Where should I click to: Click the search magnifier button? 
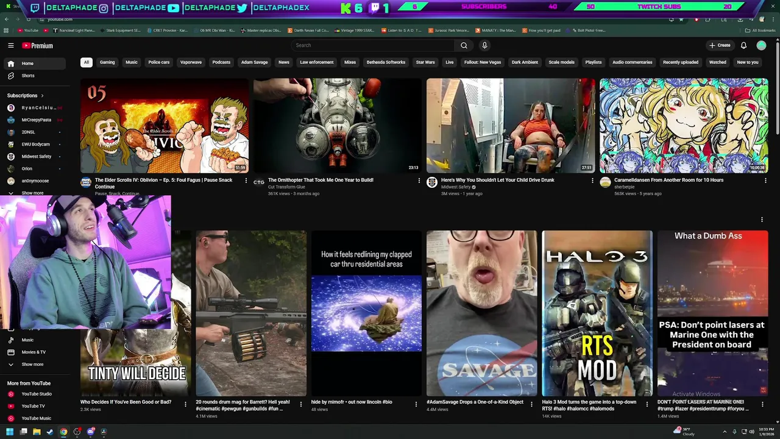click(464, 45)
